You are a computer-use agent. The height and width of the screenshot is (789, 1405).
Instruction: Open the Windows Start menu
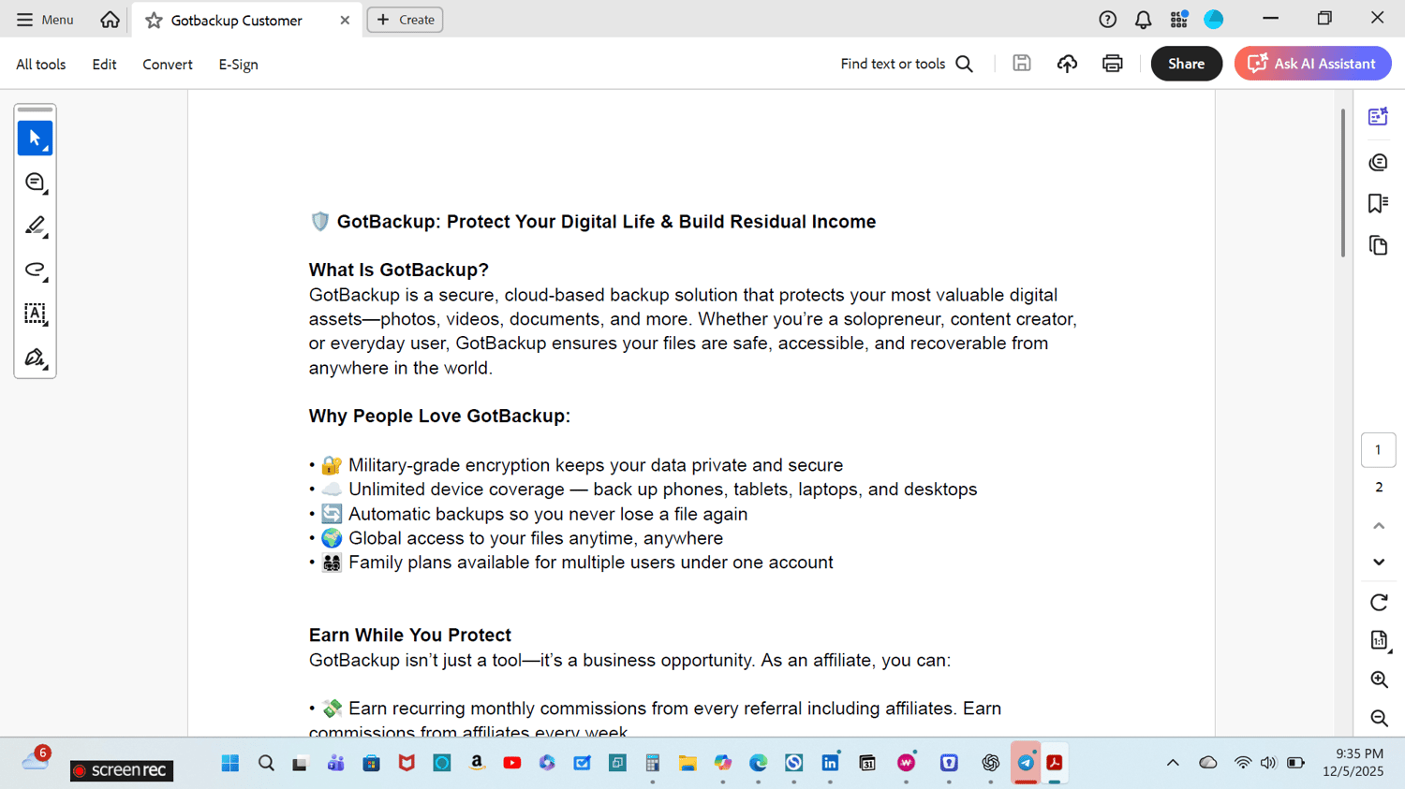230,763
